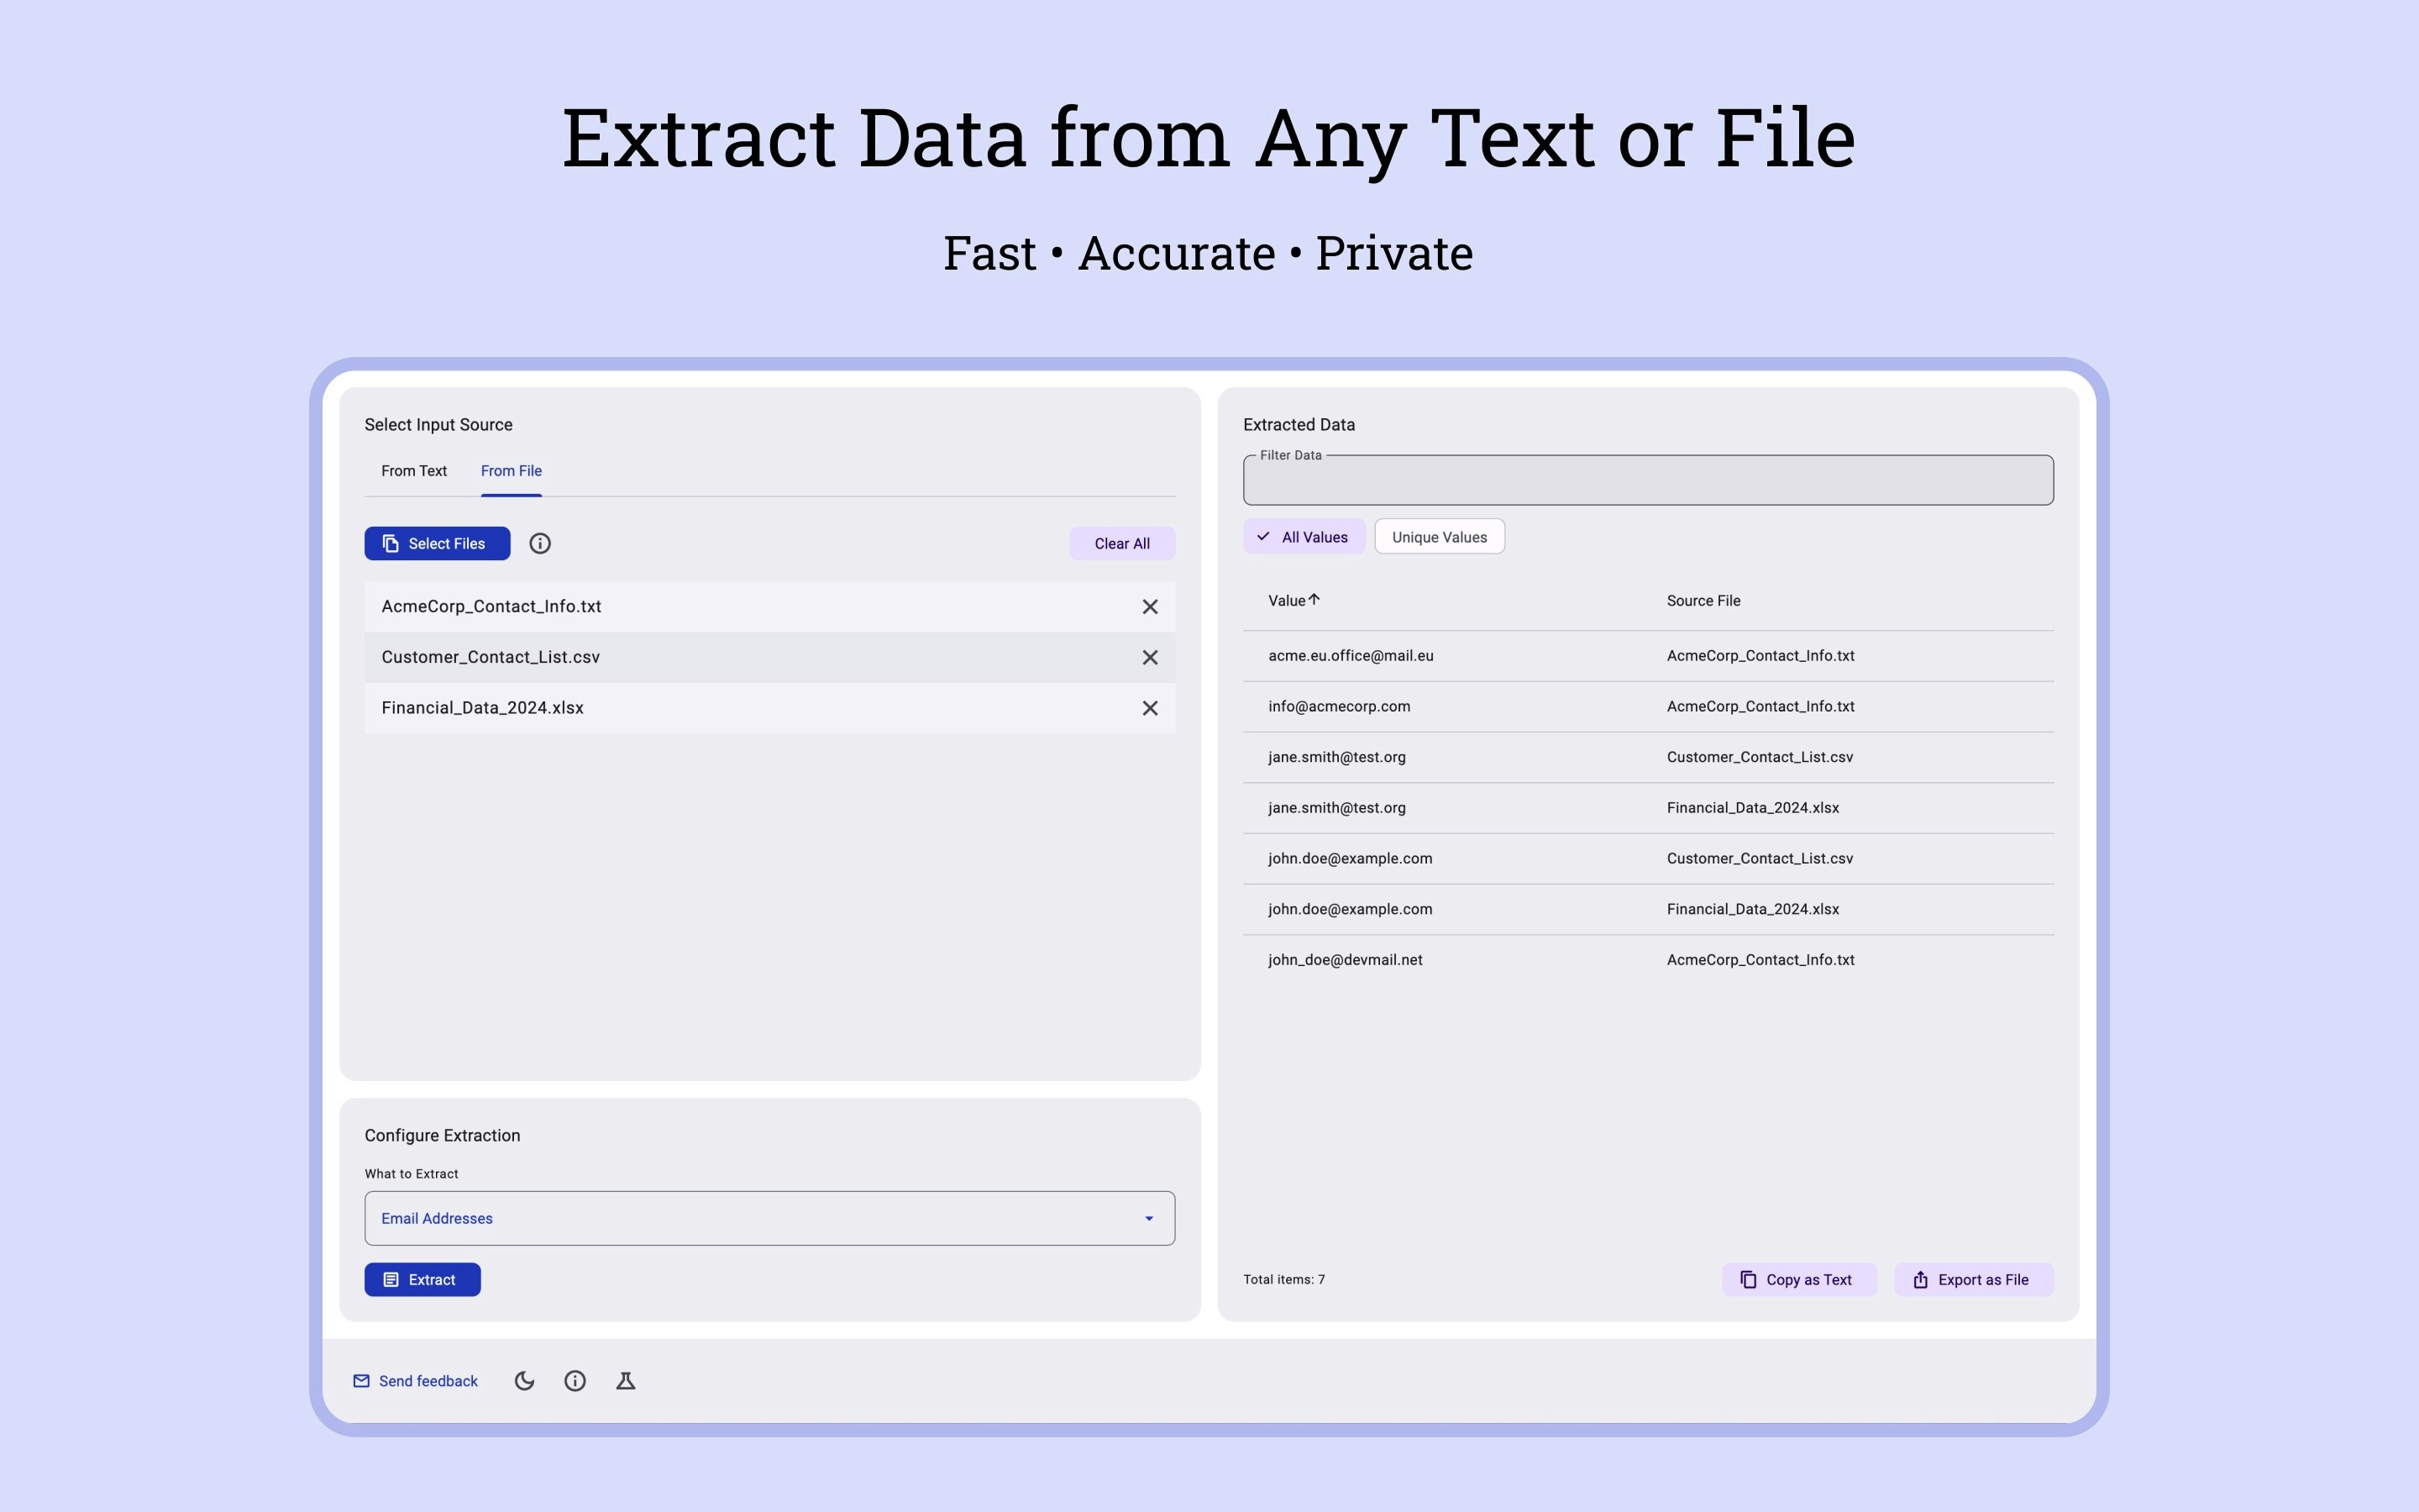Remove Financial_Data_2024.xlsx with its X icon

point(1150,708)
